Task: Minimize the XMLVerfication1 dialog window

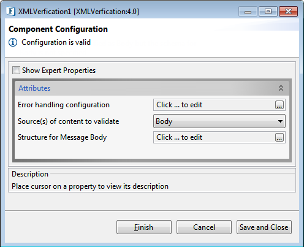Action: pyautogui.click(x=248, y=12)
